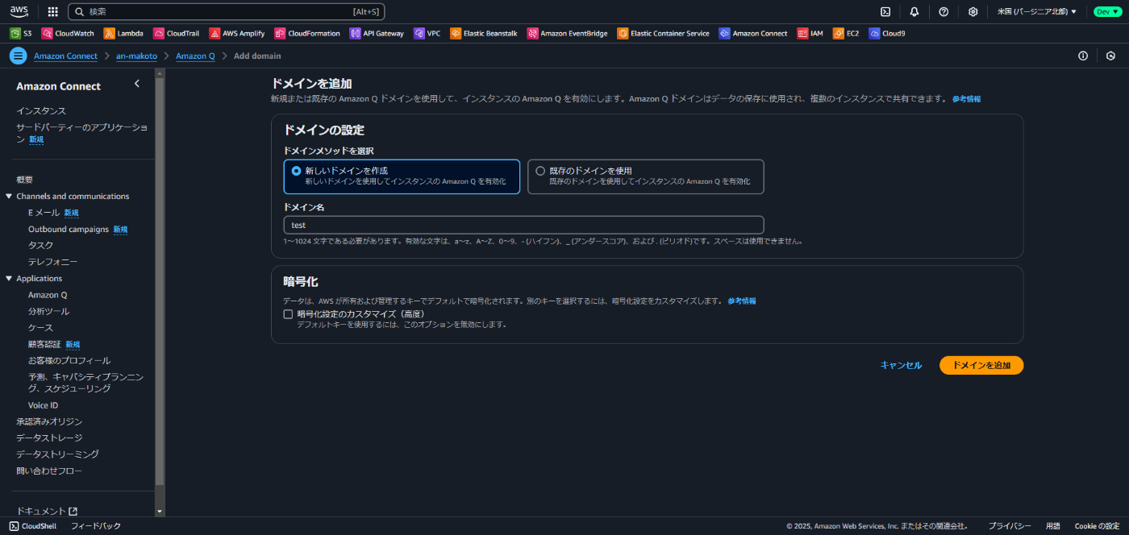Open 分析ツール in sidebar
The image size is (1129, 535).
pyautogui.click(x=49, y=311)
